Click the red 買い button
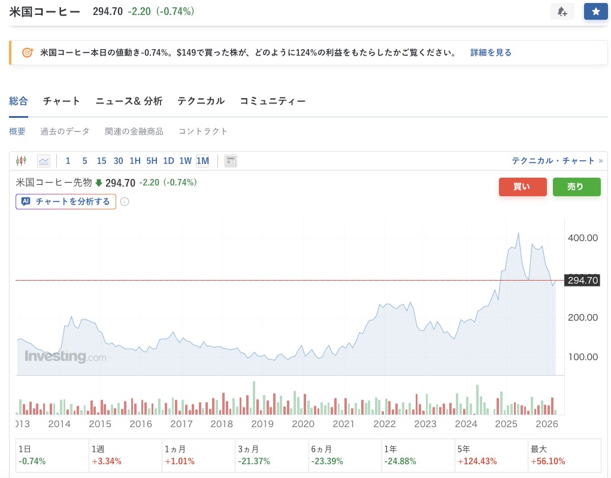The width and height of the screenshot is (611, 478). click(522, 187)
